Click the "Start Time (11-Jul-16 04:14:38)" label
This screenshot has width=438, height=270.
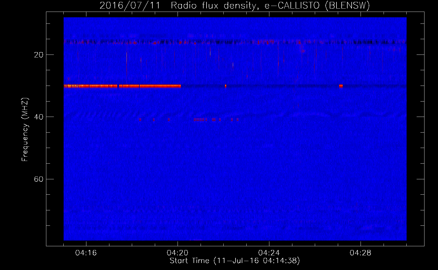235,261
